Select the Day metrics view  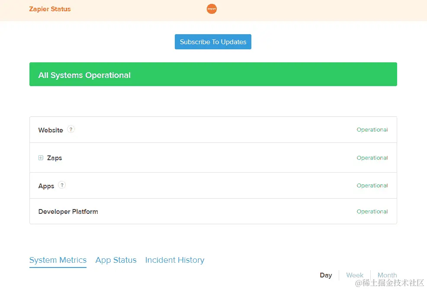326,275
